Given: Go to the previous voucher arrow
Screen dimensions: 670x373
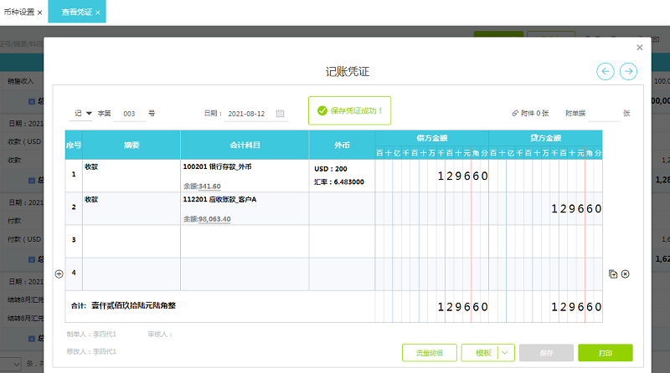Looking at the screenshot, I should [605, 72].
